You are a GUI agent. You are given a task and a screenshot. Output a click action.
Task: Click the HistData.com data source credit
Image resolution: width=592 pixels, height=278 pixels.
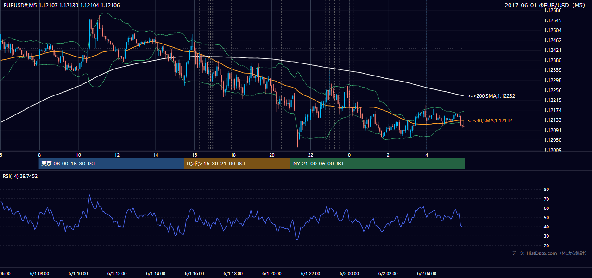click(x=549, y=253)
